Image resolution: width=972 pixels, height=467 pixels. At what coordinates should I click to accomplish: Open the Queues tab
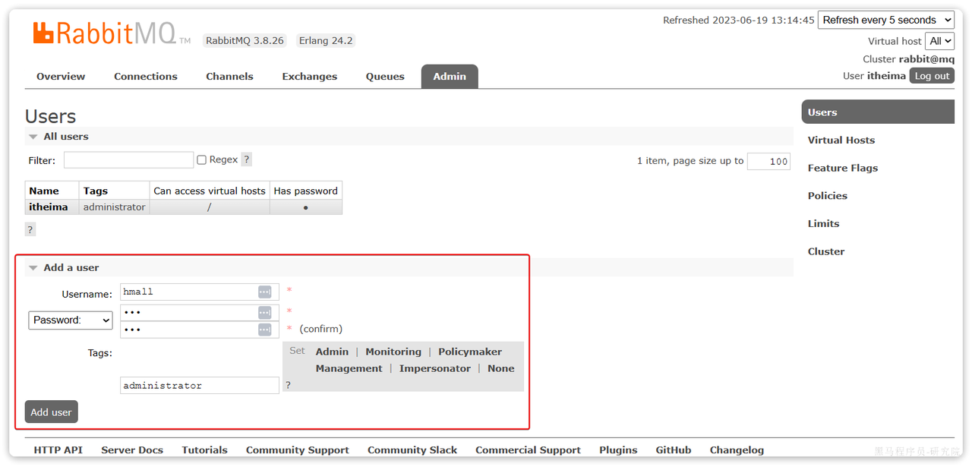pyautogui.click(x=385, y=77)
